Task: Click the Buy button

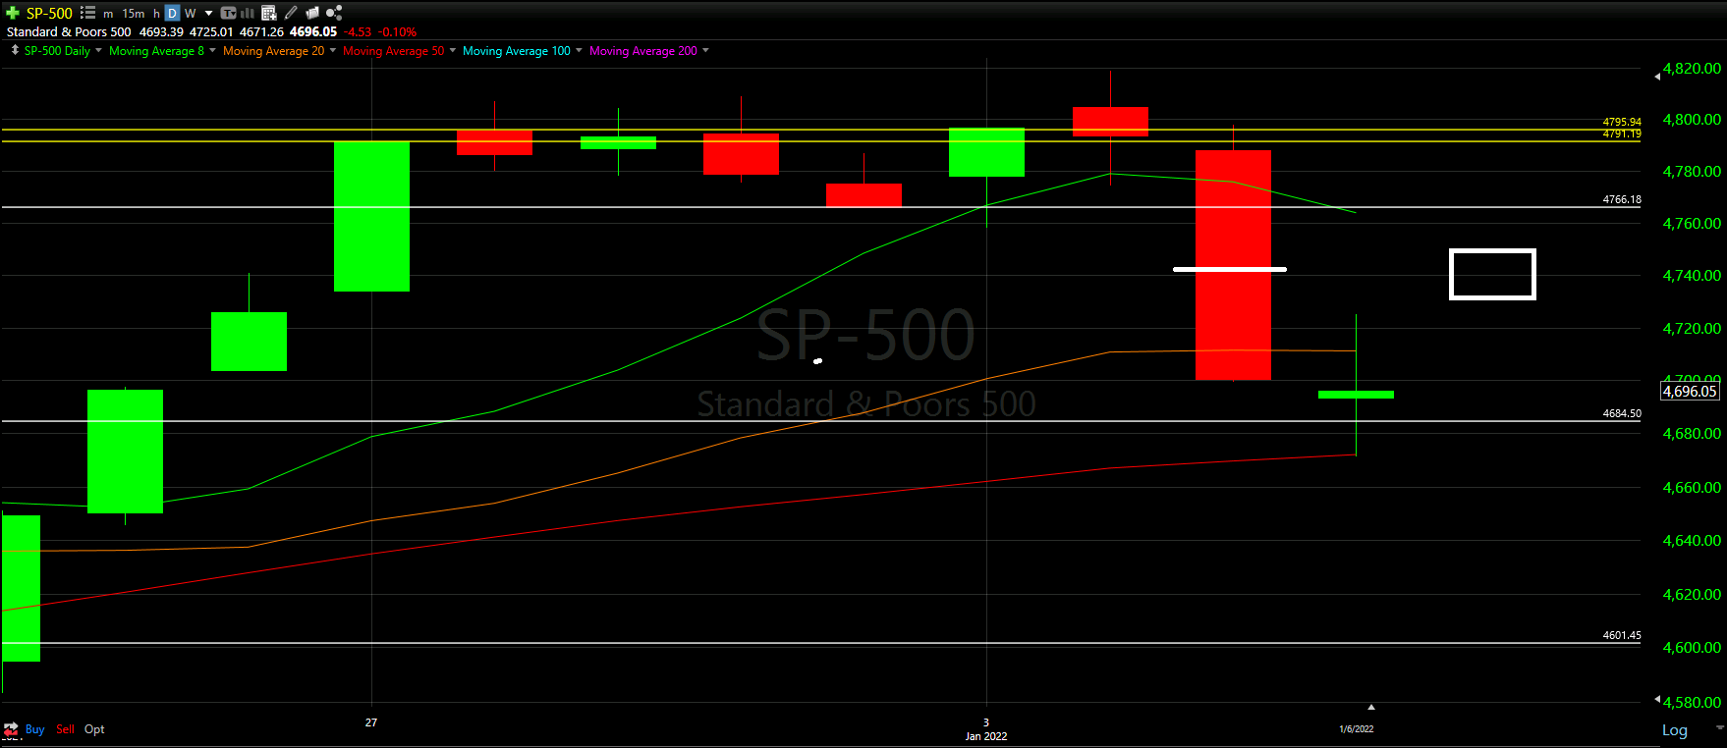Action: coord(34,729)
